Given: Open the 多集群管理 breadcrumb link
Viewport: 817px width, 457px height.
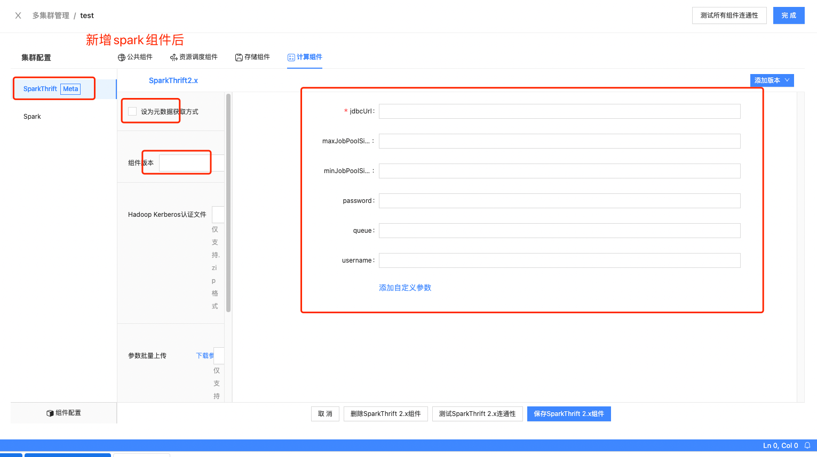Looking at the screenshot, I should pyautogui.click(x=51, y=15).
